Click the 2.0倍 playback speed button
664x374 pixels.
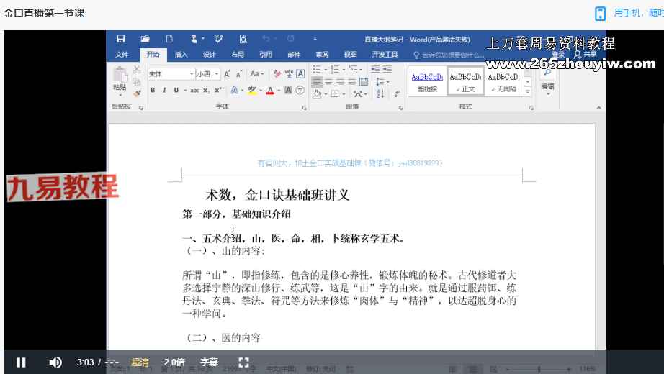[x=174, y=362]
